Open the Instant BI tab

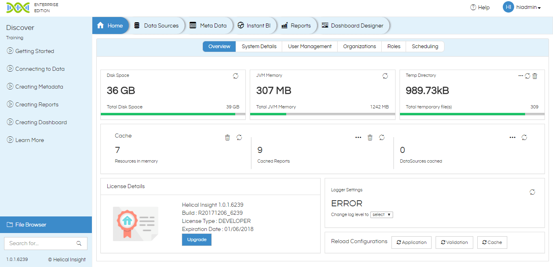254,25
